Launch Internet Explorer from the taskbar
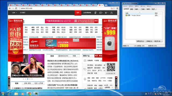Image resolution: width=172 pixels, height=96 pixels. [10, 94]
